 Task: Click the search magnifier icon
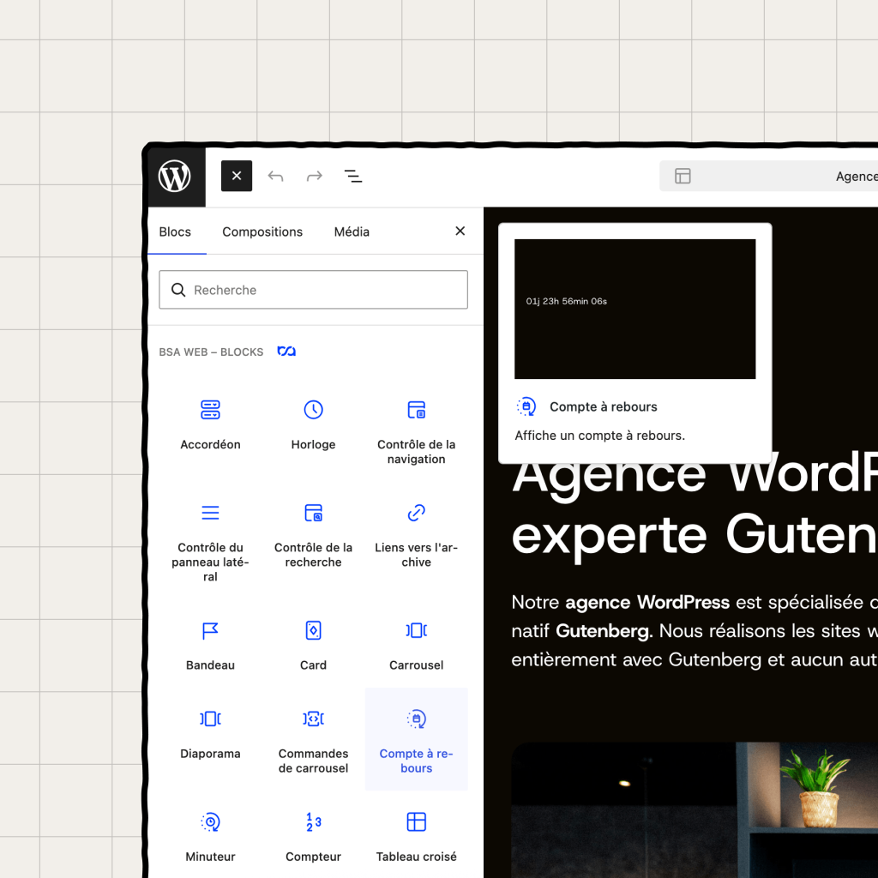tap(178, 290)
